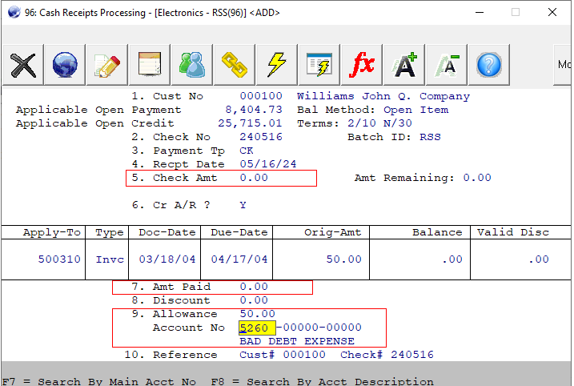Minimize the Cash Receipts Processing window
The width and height of the screenshot is (574, 386).
pos(480,13)
